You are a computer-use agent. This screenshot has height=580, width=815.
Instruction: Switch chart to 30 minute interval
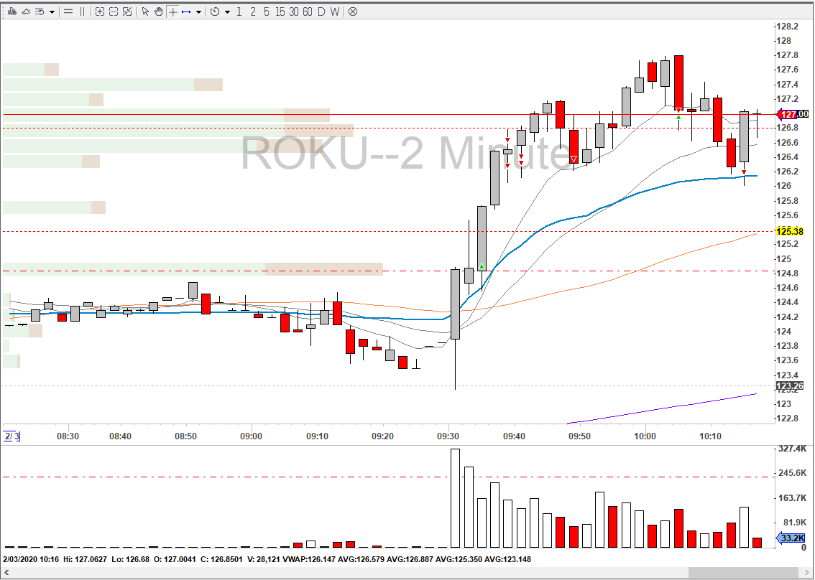[x=294, y=11]
